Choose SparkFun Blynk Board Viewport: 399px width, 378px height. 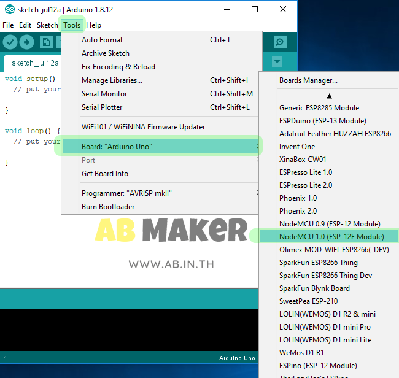329,288
